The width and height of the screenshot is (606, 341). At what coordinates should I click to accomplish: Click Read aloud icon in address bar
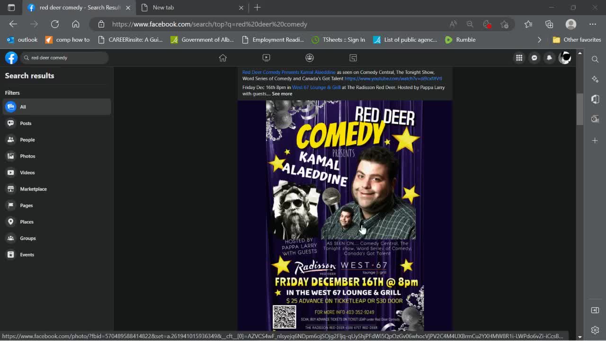453,24
